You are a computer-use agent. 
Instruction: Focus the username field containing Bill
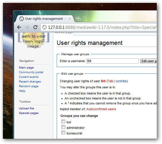tap(112, 61)
